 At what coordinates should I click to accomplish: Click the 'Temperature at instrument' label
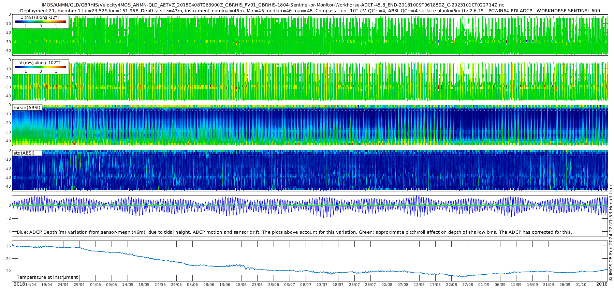tap(47, 277)
